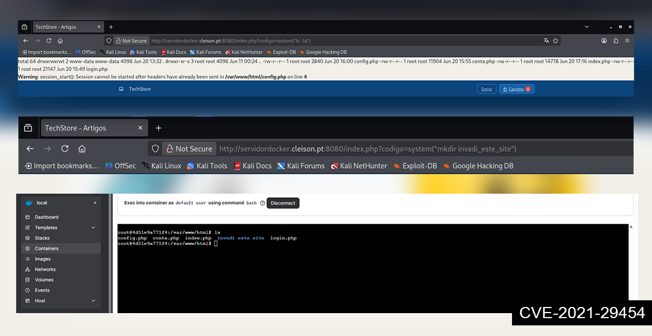Open the account profile icon in the top browser
The width and height of the screenshot is (652, 336).
(604, 41)
